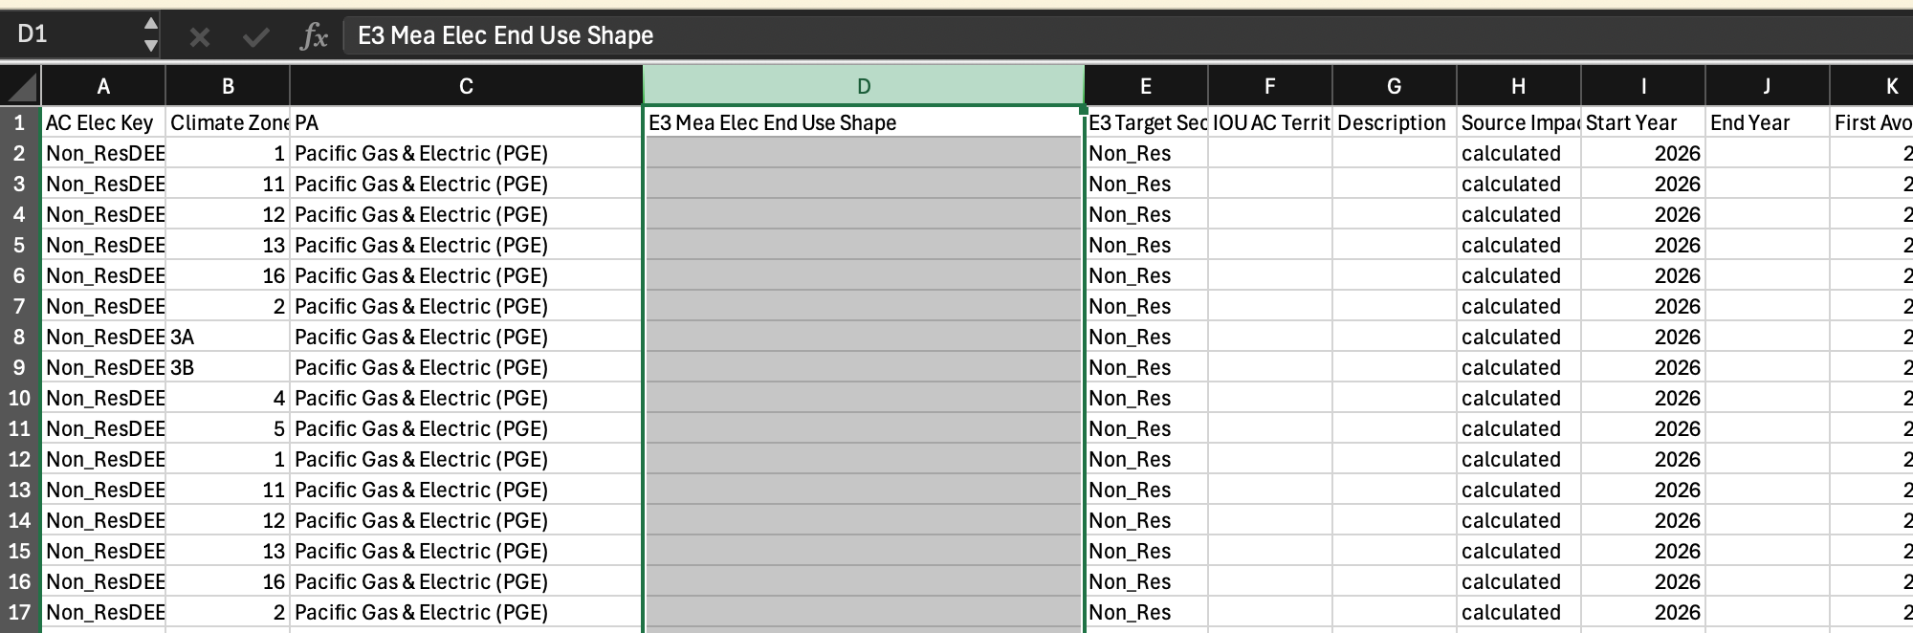Click the End Year header cell
This screenshot has width=1913, height=633.
pyautogui.click(x=1767, y=122)
